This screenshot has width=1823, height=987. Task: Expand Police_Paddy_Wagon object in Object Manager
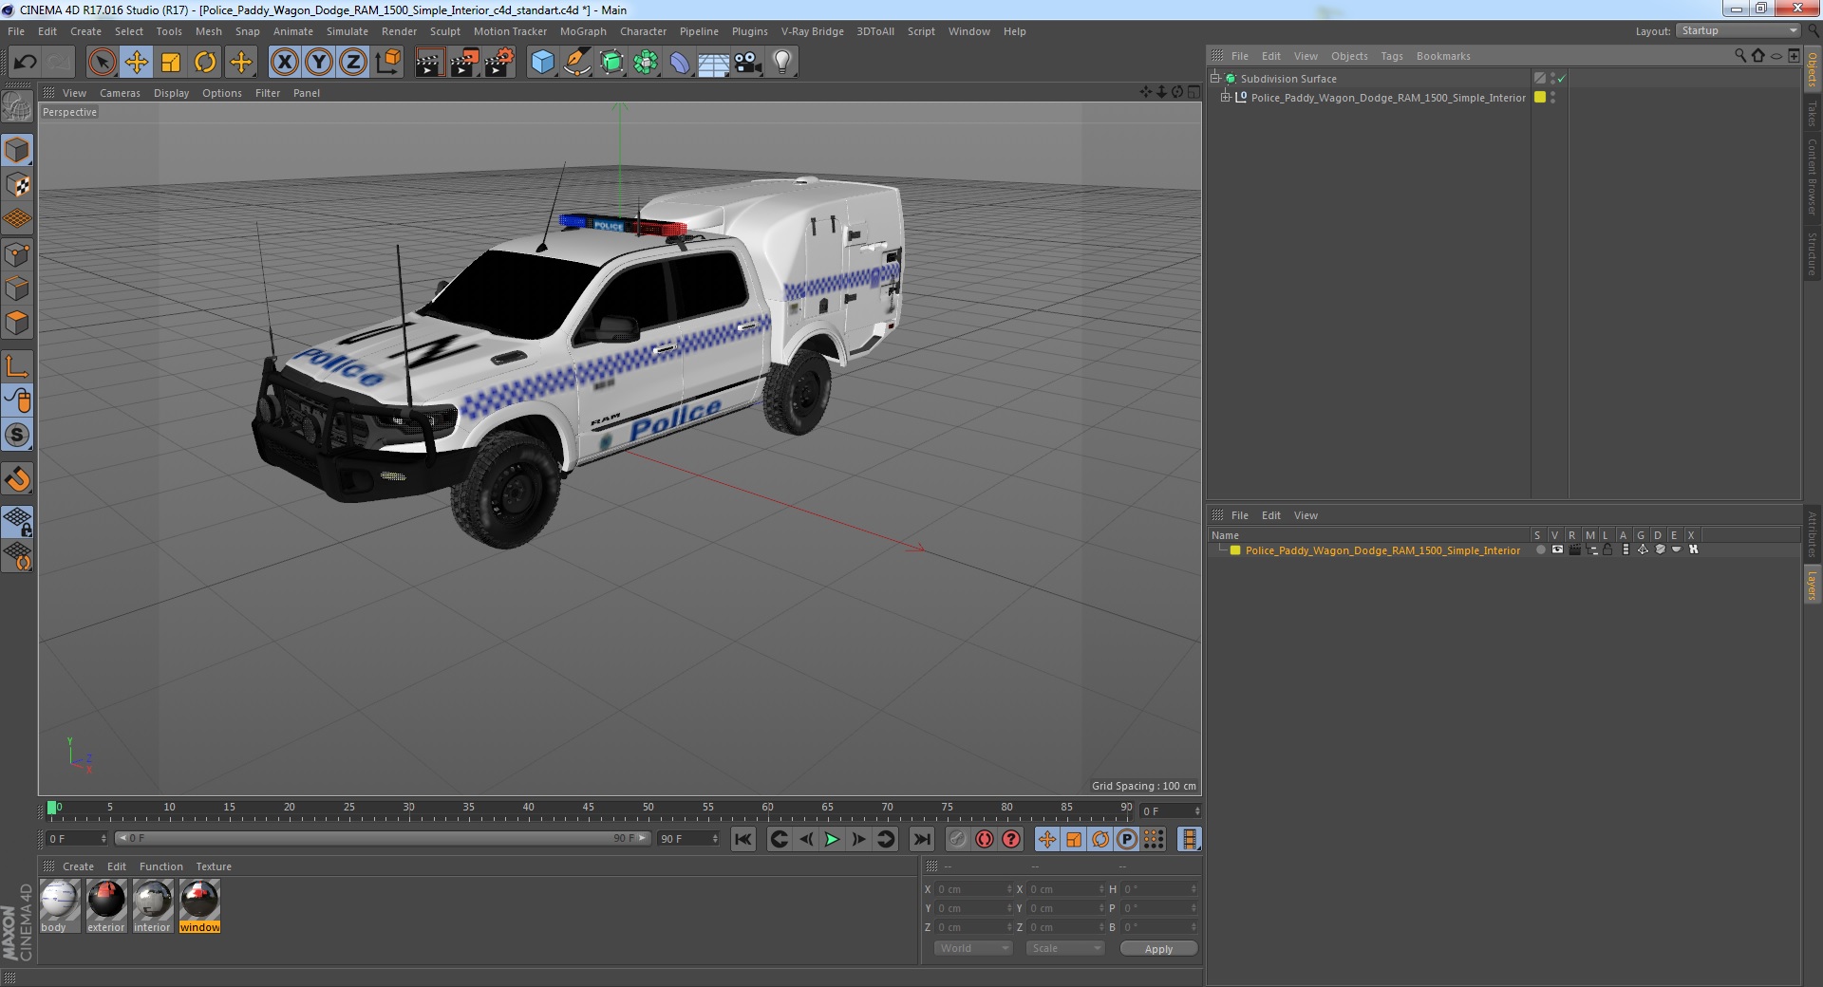tap(1225, 97)
